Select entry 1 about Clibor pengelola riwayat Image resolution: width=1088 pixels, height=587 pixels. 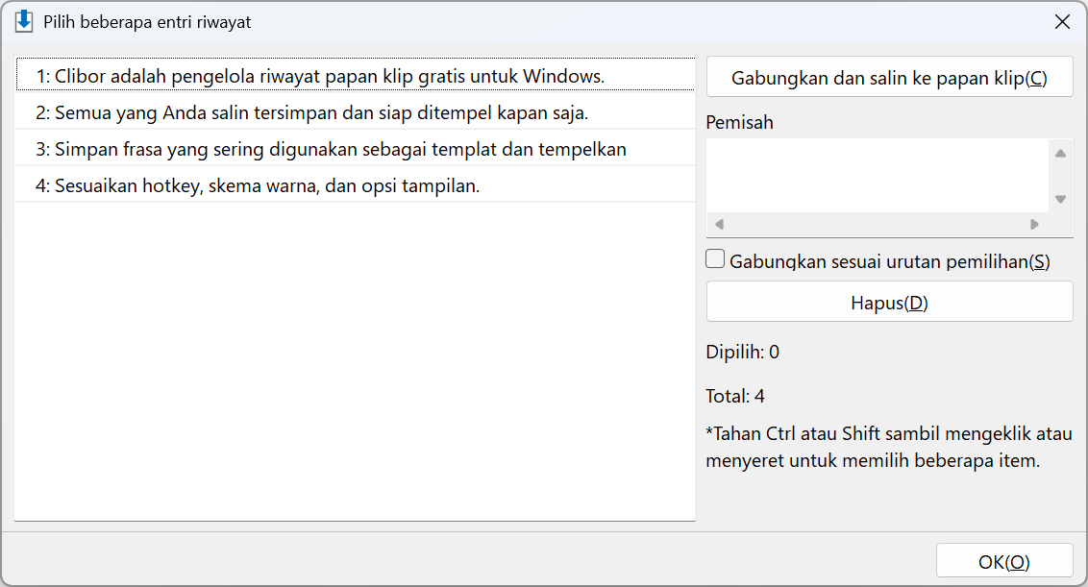[355, 75]
